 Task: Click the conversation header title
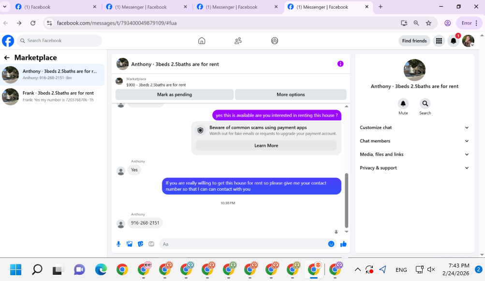[x=175, y=64]
